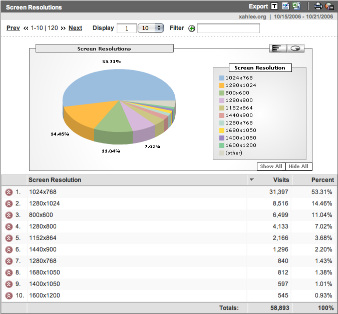The image size is (338, 314).
Task: Click the Filter text input field
Action: 228,28
